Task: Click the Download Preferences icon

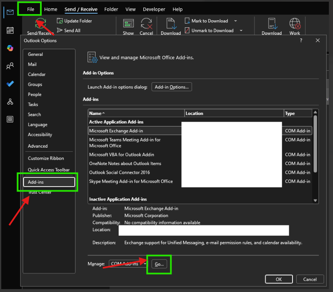Action: click(x=272, y=24)
